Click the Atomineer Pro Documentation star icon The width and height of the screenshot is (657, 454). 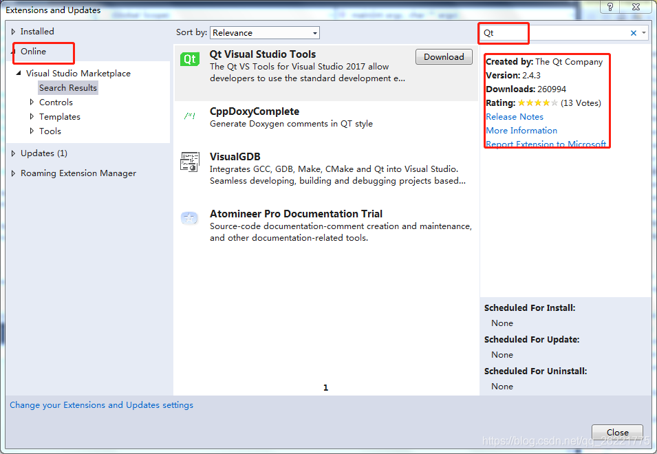point(189,218)
